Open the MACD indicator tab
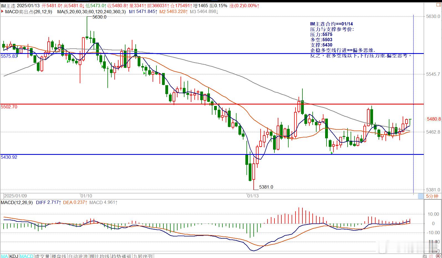Screen dimensions: 442x258 click(x=27, y=256)
